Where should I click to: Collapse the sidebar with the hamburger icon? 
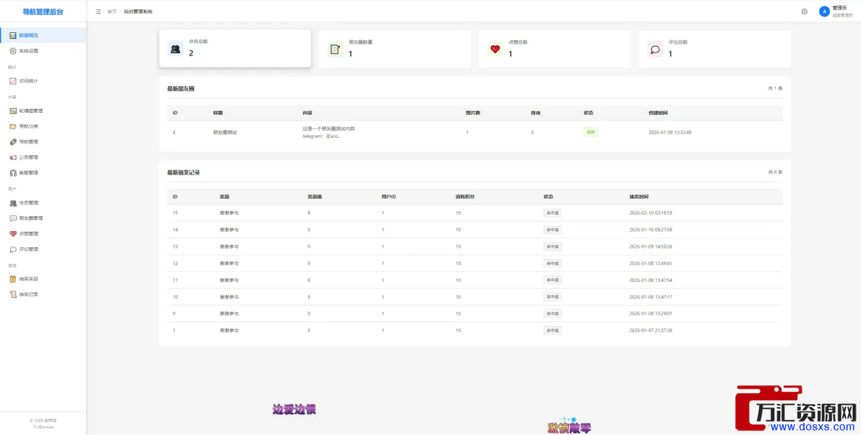(99, 11)
